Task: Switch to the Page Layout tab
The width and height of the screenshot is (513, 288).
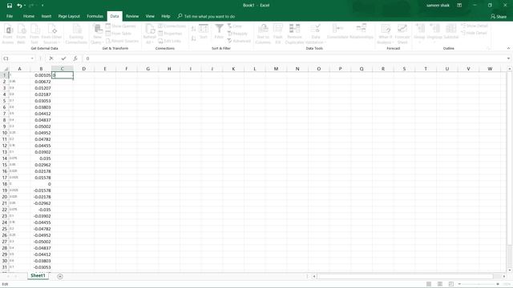Action: (69, 16)
